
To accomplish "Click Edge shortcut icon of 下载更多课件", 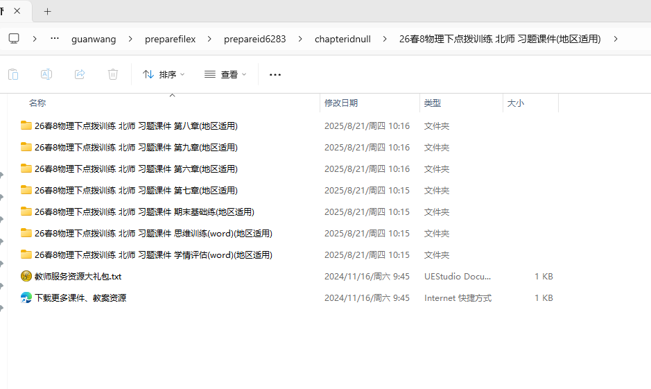I will tap(26, 297).
